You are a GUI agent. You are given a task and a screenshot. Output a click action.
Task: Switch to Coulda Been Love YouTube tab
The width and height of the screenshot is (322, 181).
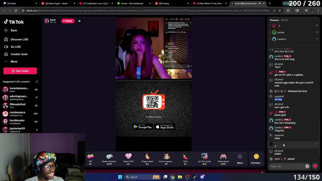[96, 4]
